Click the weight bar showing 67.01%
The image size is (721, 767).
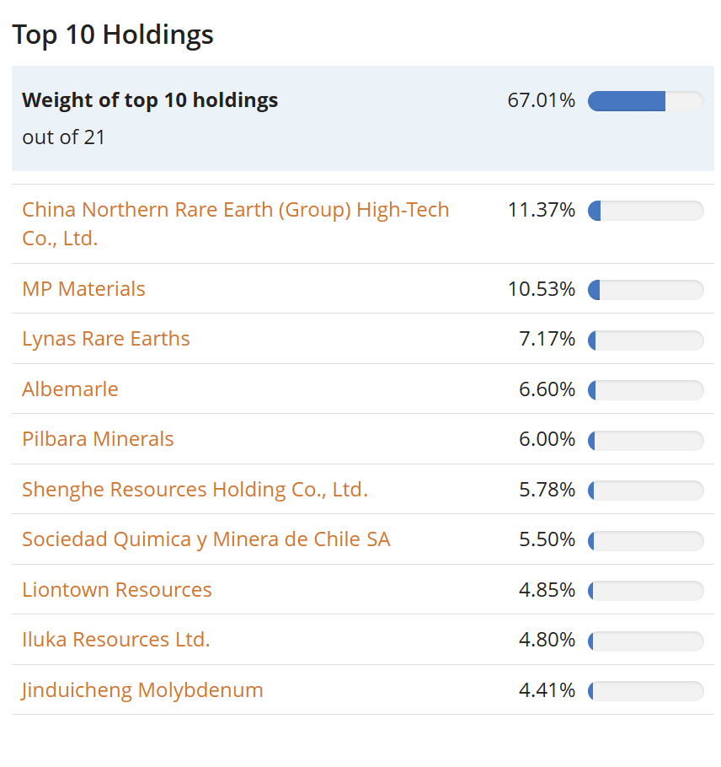click(x=645, y=100)
